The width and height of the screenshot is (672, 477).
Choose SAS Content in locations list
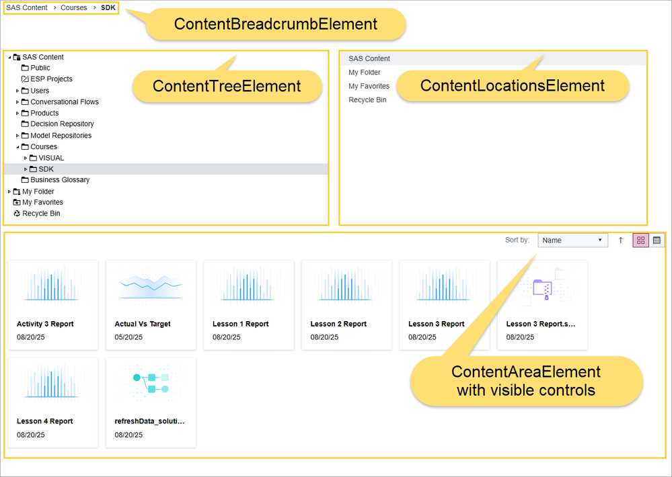(493, 58)
